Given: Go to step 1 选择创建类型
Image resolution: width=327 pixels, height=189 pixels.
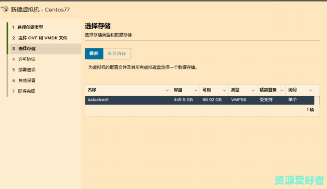Looking at the screenshot, I should click(x=27, y=27).
